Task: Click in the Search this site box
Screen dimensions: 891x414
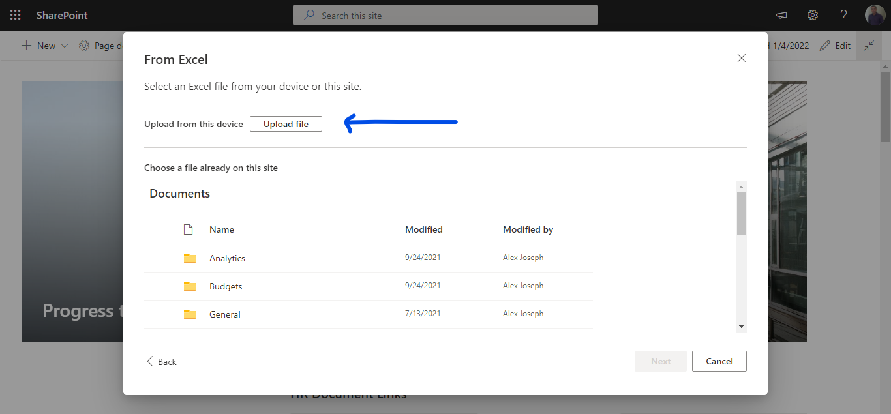Action: (x=445, y=15)
